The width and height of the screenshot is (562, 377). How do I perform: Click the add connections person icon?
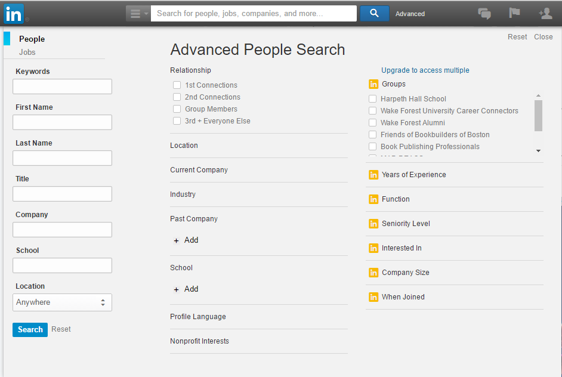(x=545, y=14)
